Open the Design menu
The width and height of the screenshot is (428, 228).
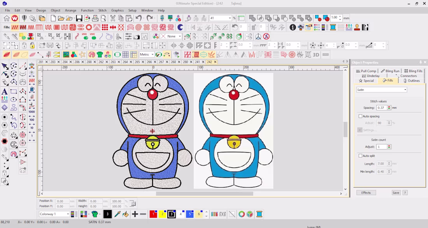tap(41, 10)
